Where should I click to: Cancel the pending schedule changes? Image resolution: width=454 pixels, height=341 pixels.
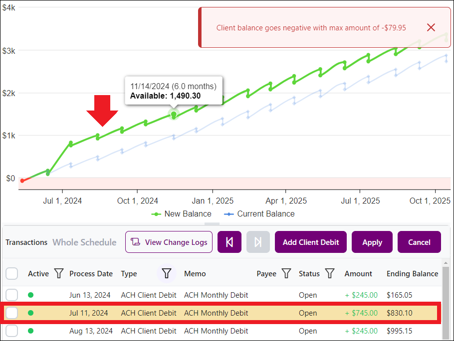click(419, 242)
